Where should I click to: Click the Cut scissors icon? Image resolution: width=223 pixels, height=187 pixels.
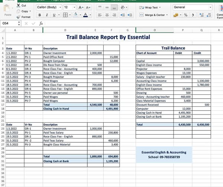click(x=18, y=6)
